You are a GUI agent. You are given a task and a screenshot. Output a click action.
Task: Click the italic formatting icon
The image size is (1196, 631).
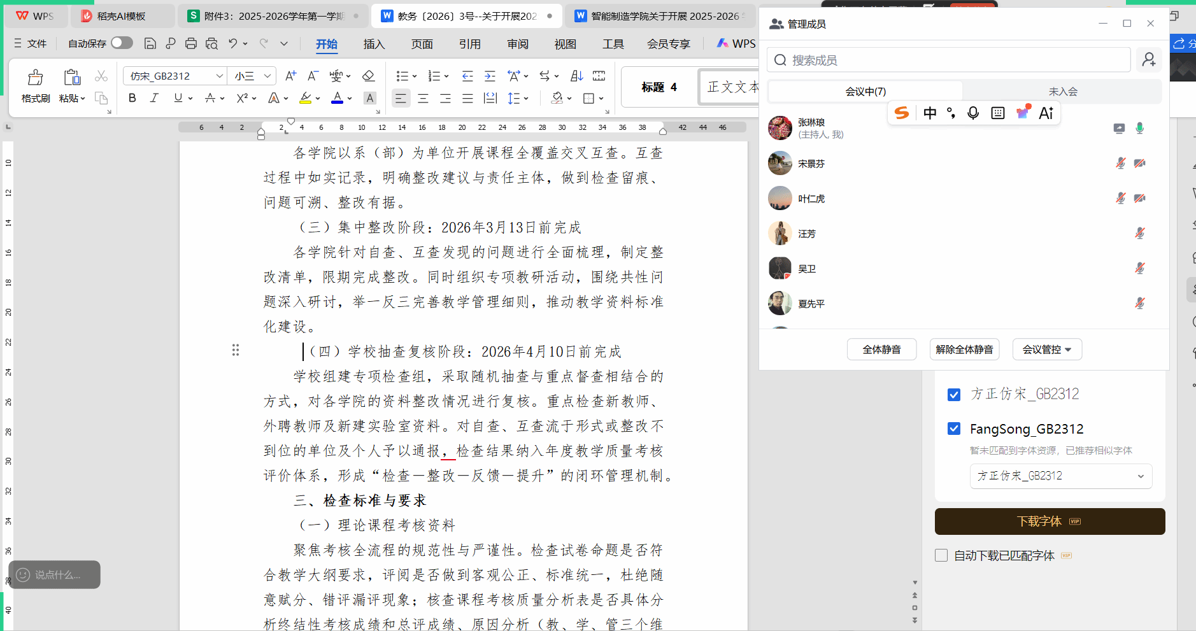[154, 98]
